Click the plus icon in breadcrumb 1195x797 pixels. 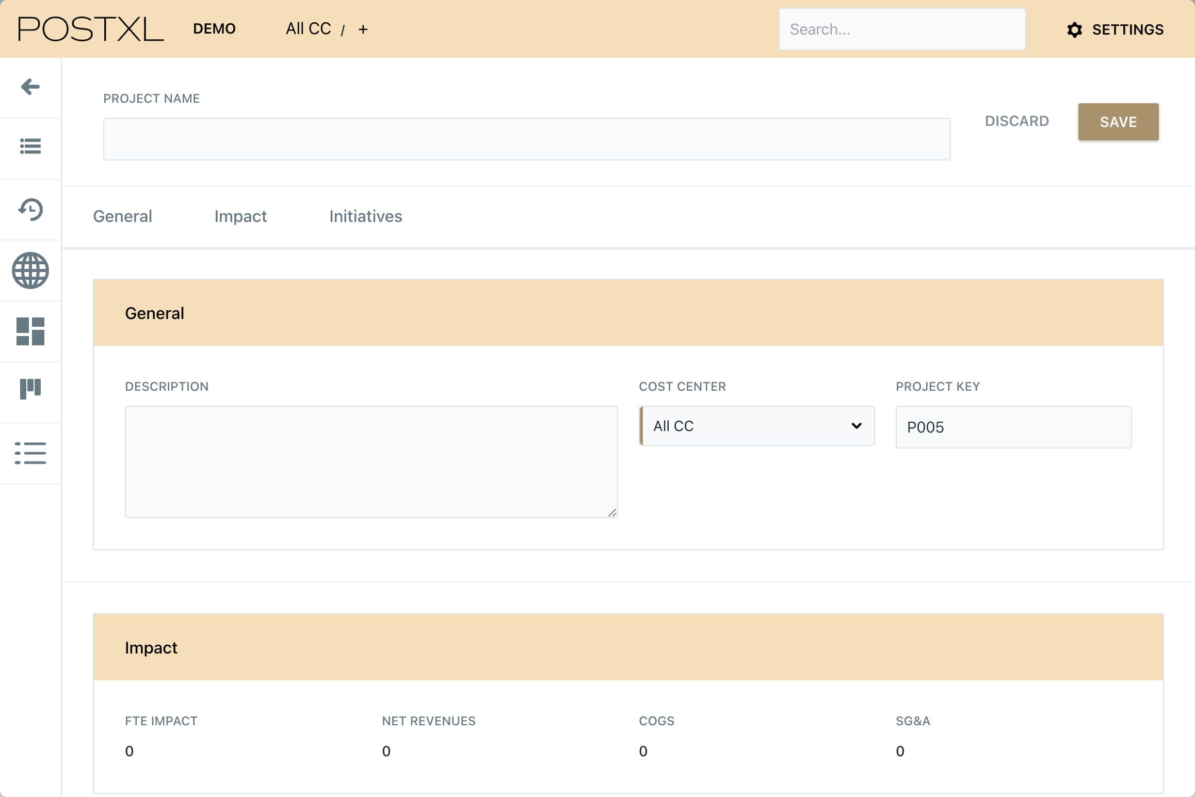click(x=363, y=29)
